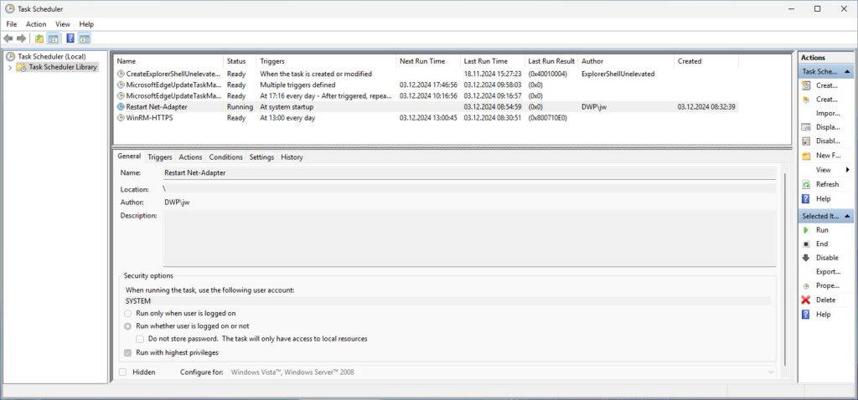Switch to the Triggers tab
Image resolution: width=858 pixels, height=400 pixels.
(160, 157)
